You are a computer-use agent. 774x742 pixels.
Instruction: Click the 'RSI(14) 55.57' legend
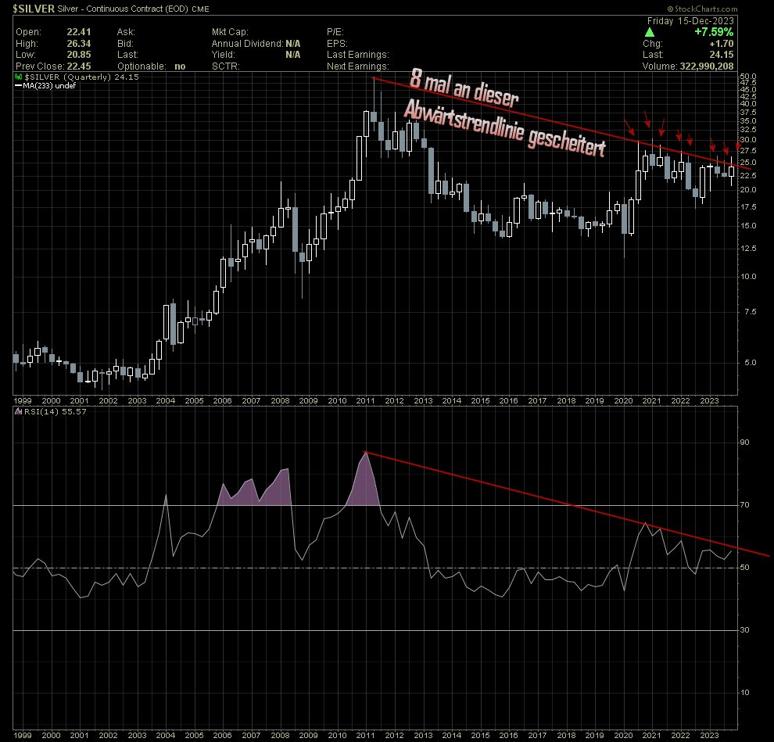(56, 411)
